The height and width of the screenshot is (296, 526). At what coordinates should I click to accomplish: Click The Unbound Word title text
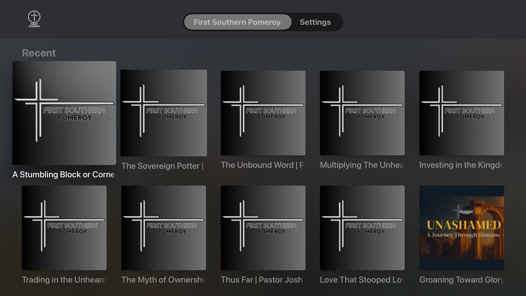point(262,165)
